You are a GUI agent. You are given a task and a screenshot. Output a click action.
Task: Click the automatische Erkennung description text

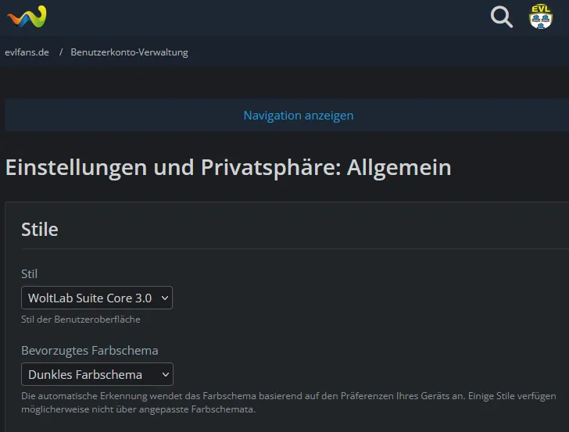pos(288,402)
